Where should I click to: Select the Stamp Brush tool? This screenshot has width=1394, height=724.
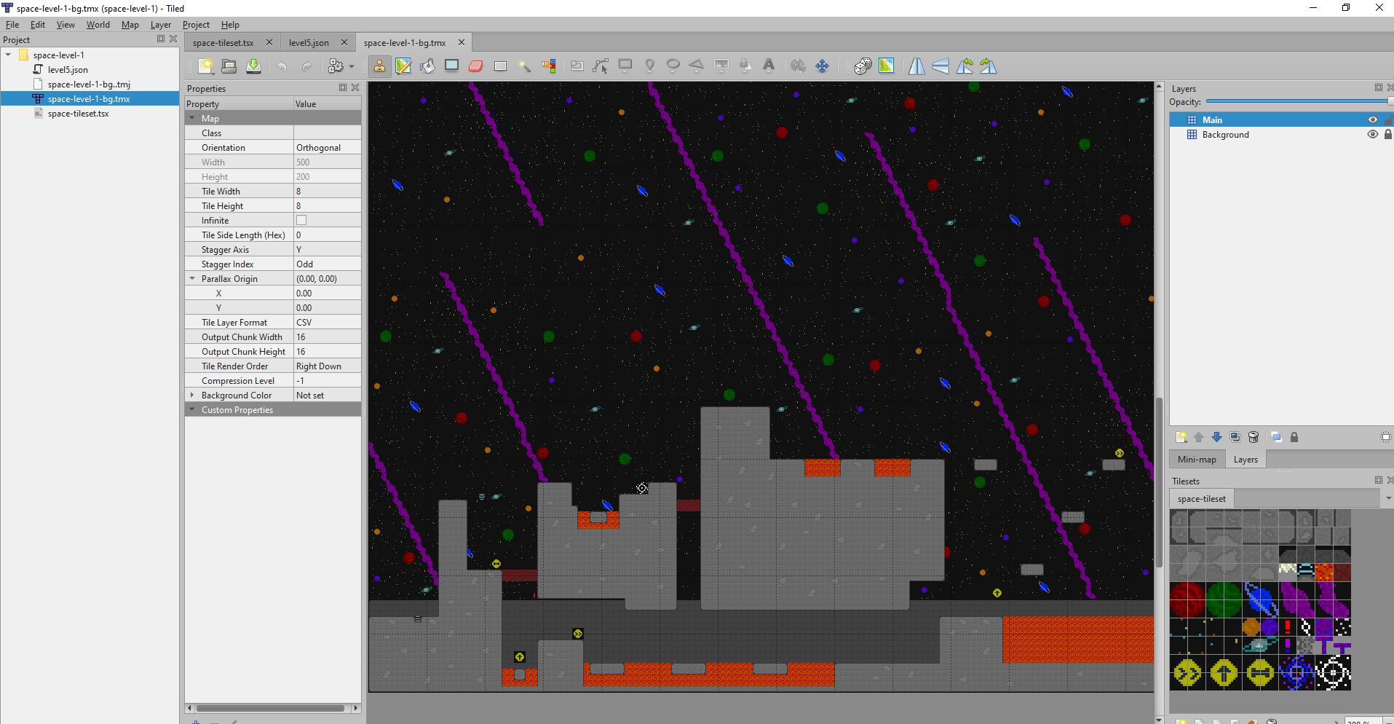tap(379, 66)
